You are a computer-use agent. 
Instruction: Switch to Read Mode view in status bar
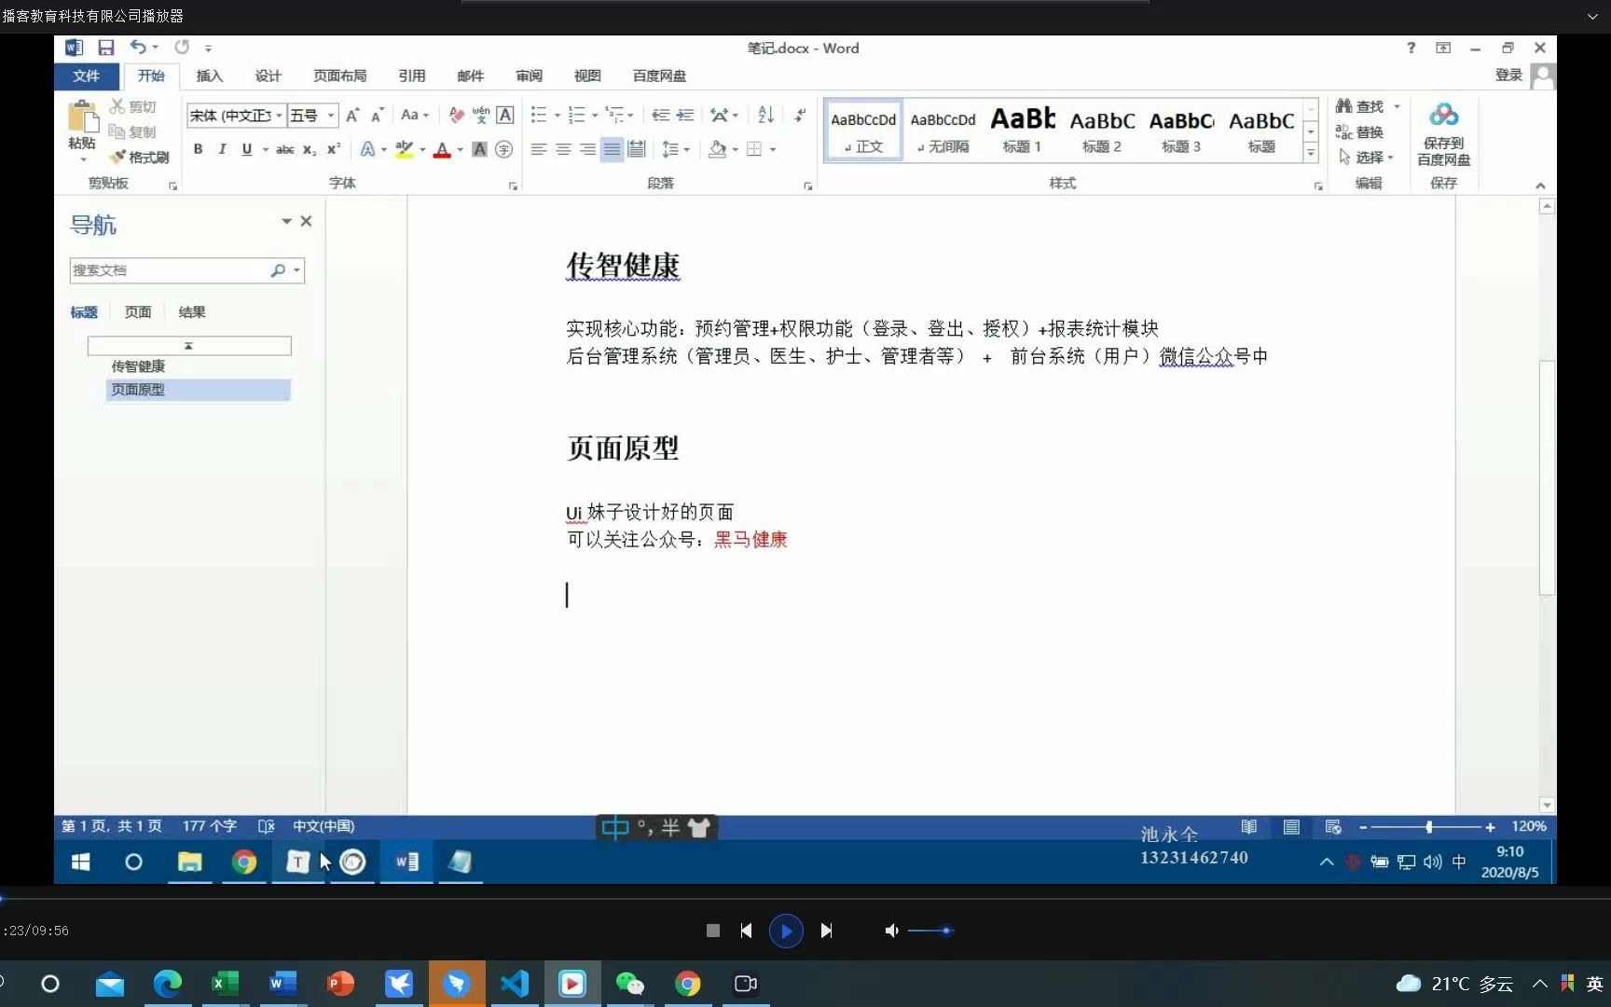1248,826
